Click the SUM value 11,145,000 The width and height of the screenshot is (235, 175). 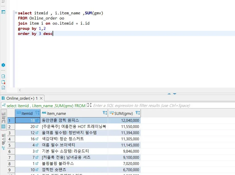[124, 145]
